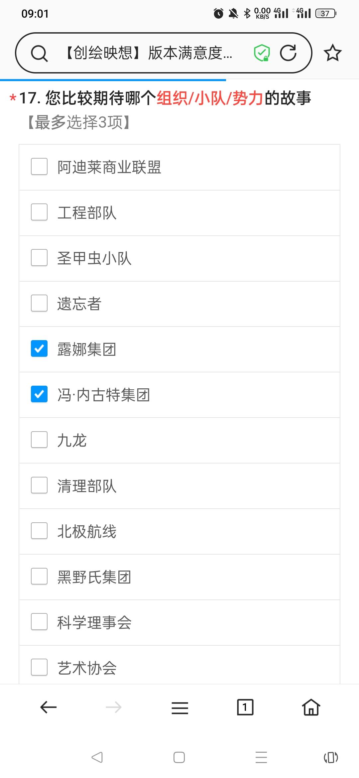Check the 北极航线 checkbox
This screenshot has width=359, height=778.
pyautogui.click(x=39, y=531)
